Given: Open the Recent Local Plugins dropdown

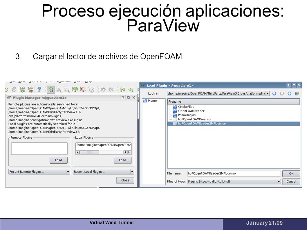Looking at the screenshot, I should point(103,172).
